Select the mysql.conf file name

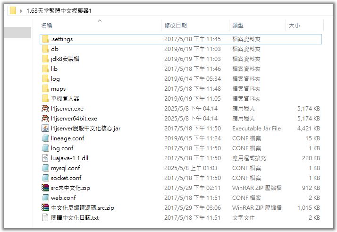pyautogui.click(x=65, y=168)
